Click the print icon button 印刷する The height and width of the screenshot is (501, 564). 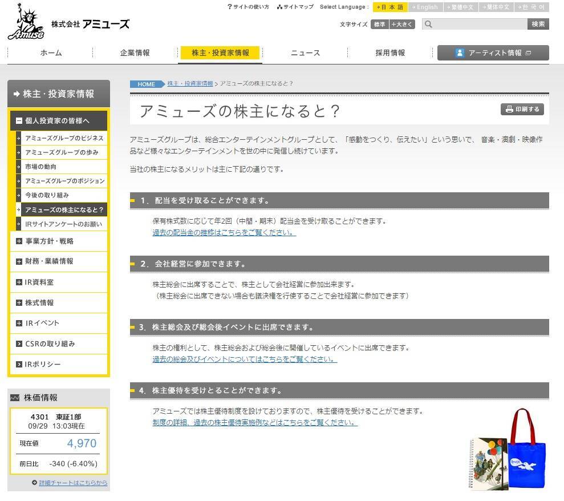[x=522, y=110]
